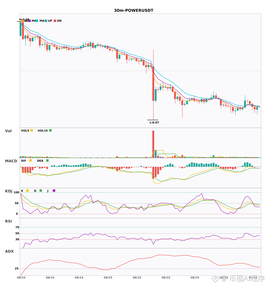267x286 pixels.
Task: Click the VOL5 legend label
Action: [25, 131]
